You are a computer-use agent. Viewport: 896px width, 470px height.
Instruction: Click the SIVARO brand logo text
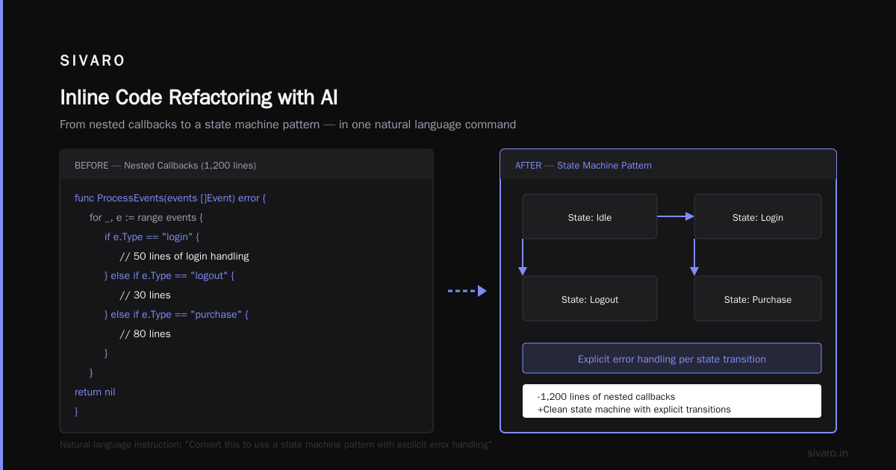point(93,61)
